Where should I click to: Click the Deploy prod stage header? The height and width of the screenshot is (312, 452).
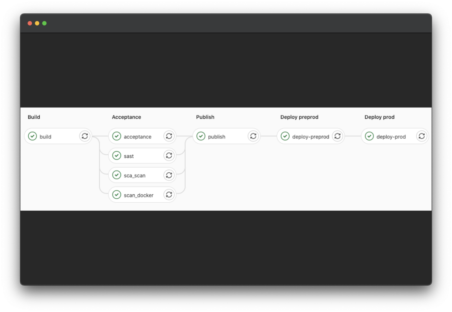[379, 117]
